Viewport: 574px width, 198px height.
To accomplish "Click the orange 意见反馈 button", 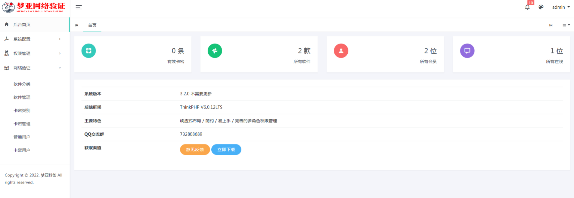I will pyautogui.click(x=195, y=150).
